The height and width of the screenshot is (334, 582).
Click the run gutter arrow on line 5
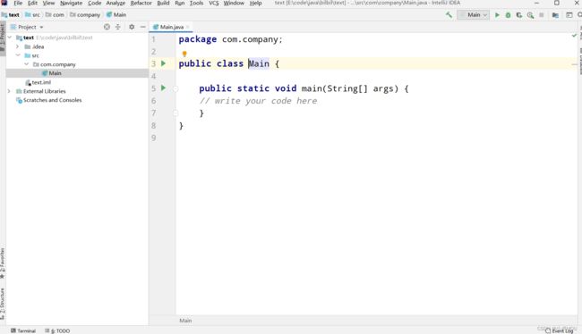163,88
